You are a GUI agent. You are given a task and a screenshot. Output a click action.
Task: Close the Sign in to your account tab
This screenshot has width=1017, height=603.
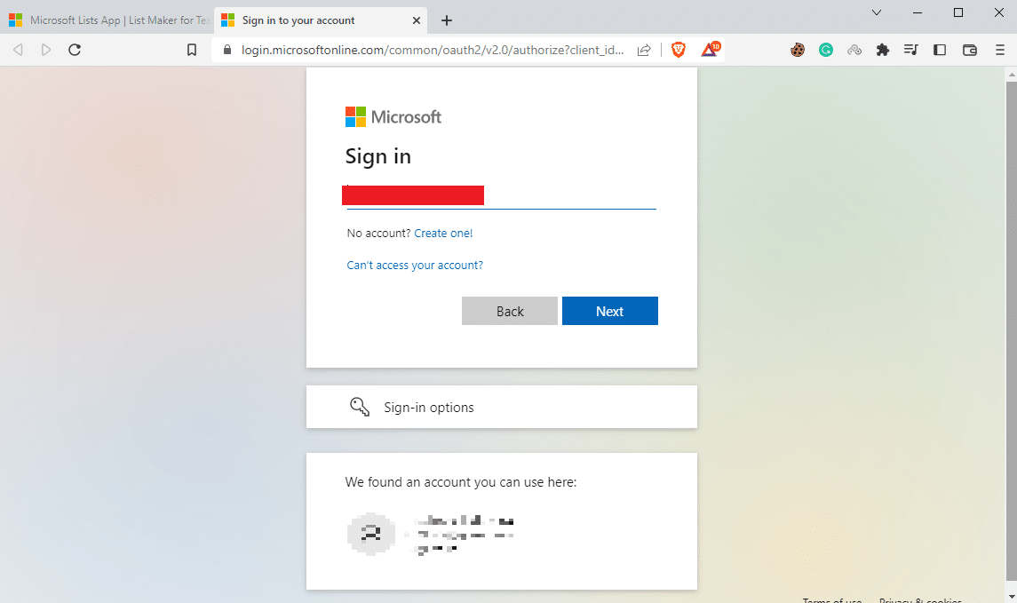point(417,20)
